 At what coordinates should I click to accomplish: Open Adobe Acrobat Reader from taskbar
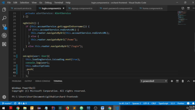pos(11,108)
